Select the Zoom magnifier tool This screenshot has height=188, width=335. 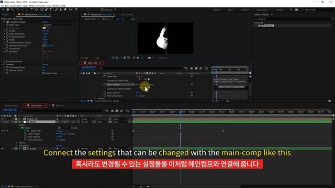point(12,9)
